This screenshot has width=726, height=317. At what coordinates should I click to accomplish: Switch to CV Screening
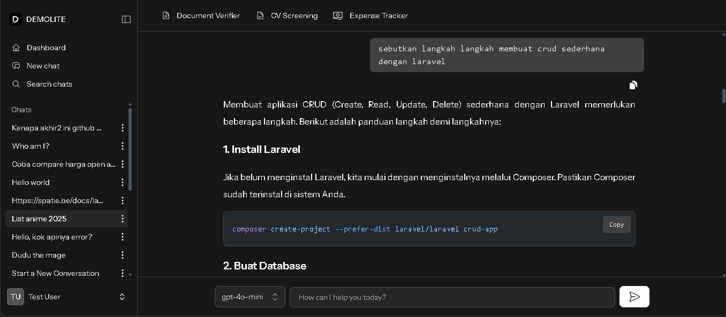click(287, 16)
